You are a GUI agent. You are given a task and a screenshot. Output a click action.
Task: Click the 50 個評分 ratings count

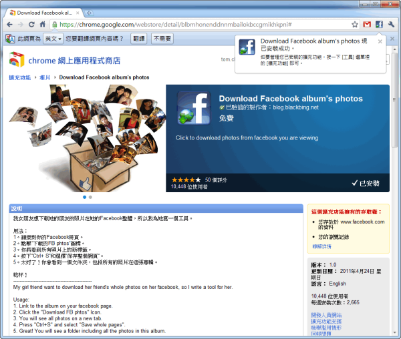(216, 180)
